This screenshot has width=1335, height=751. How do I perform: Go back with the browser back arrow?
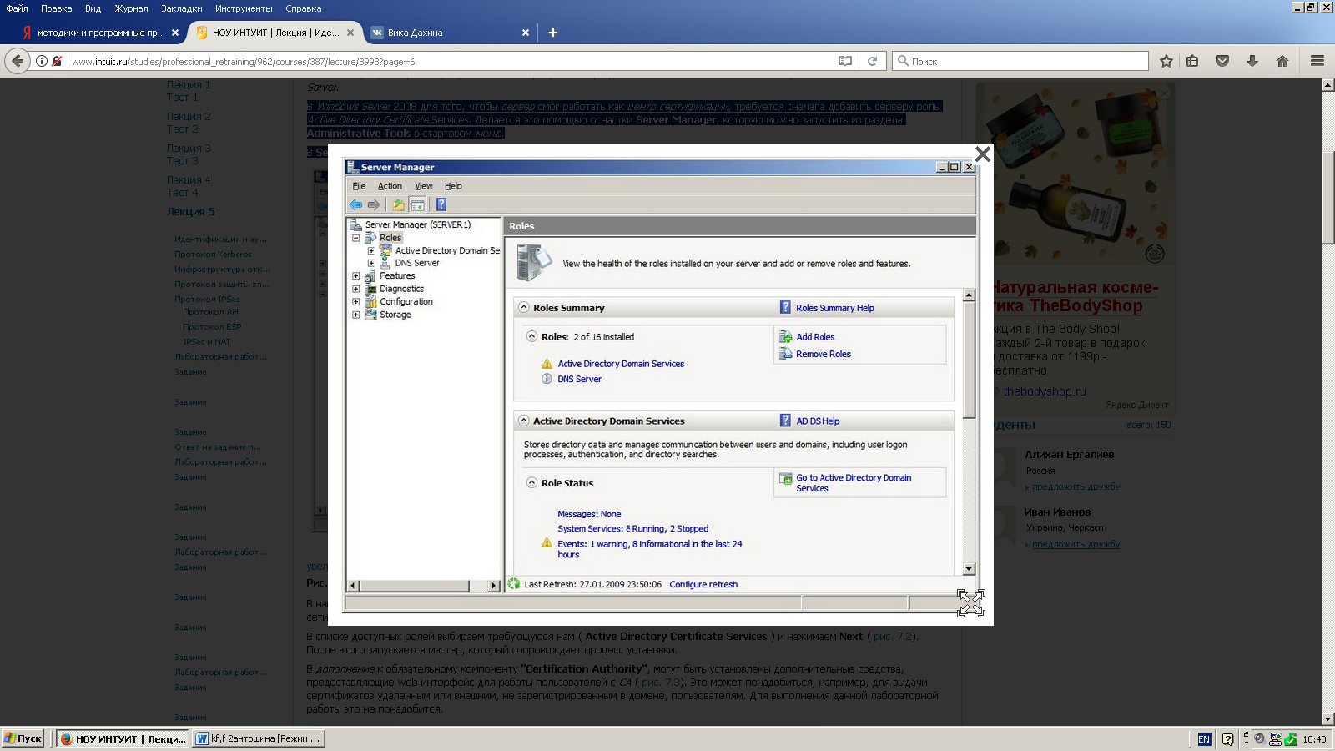click(18, 61)
